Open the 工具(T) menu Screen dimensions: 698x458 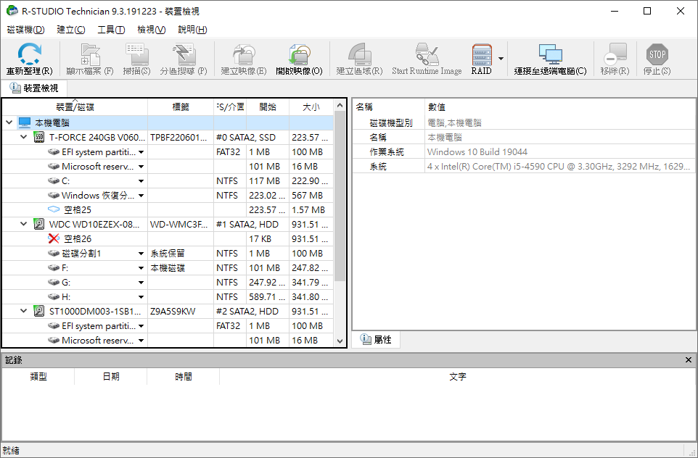coord(111,29)
